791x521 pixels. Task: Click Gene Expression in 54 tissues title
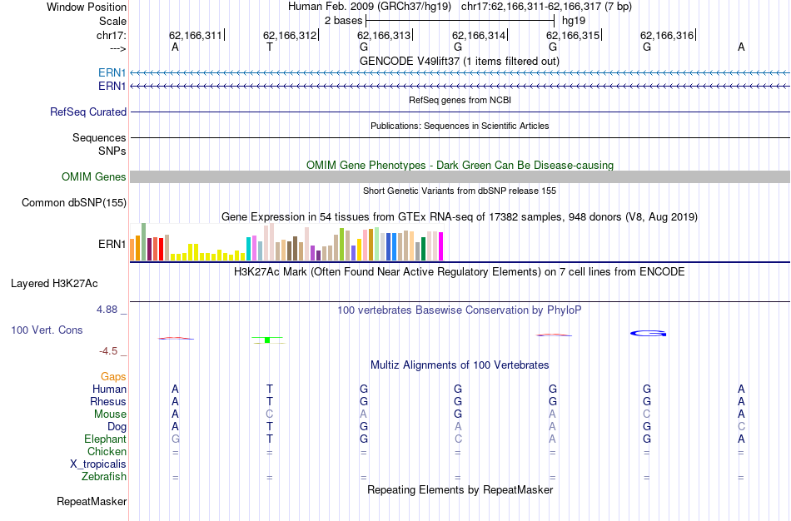[460, 217]
